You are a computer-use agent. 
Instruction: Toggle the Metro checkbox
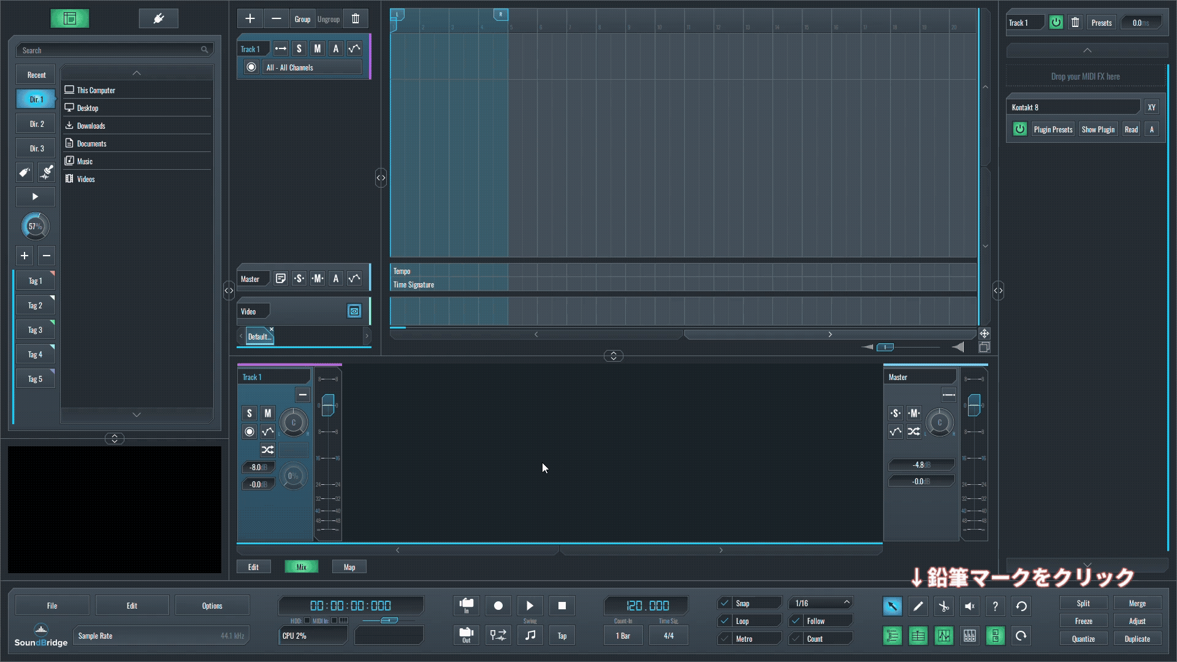725,639
